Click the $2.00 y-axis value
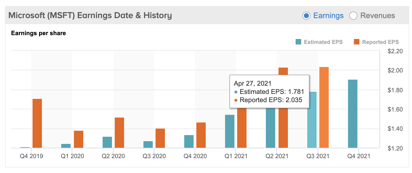This screenshot has width=412, height=173. [x=395, y=71]
